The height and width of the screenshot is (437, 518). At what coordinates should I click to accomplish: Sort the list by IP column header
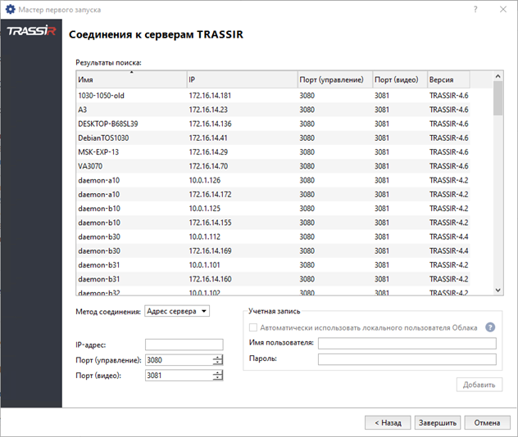(241, 80)
